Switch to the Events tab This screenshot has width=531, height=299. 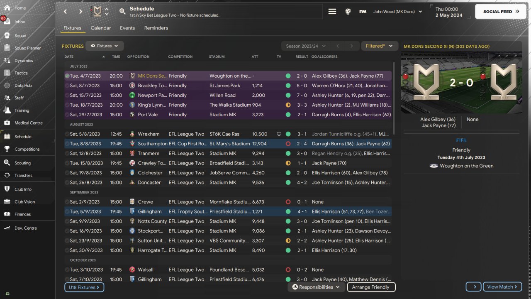(x=127, y=28)
